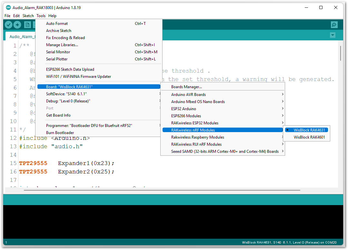Select Serial Plotter menu item
This screenshot has width=348, height=250.
pos(57,59)
